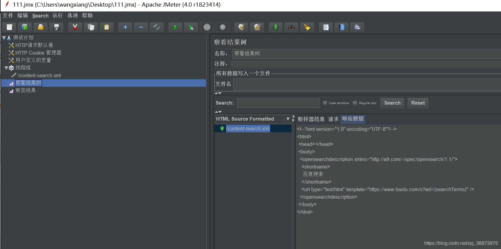Click the feather Plugins Manager toolbar icon
Image resolution: width=501 pixels, height=249 pixels.
pos(357,27)
